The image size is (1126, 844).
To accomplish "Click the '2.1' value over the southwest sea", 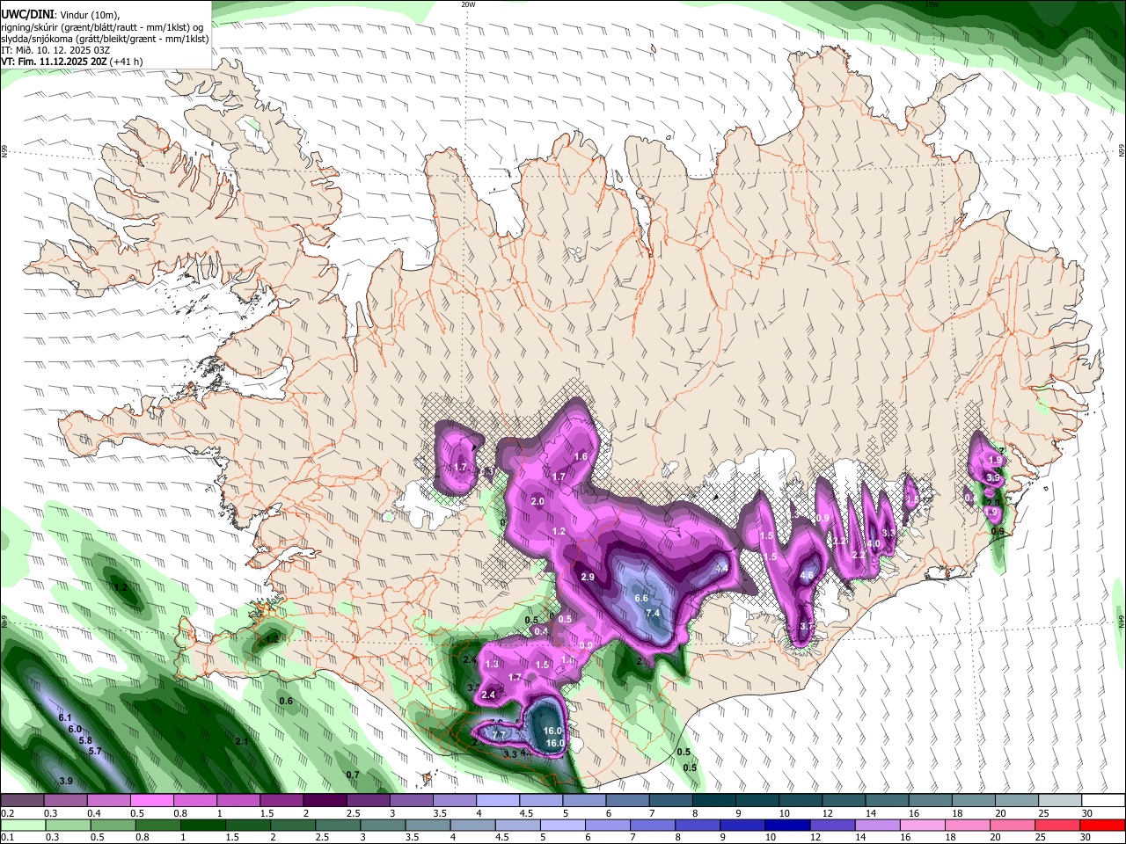I will coord(242,742).
